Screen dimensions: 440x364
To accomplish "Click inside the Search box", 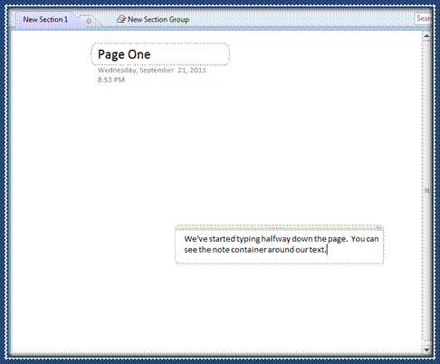I will [423, 19].
